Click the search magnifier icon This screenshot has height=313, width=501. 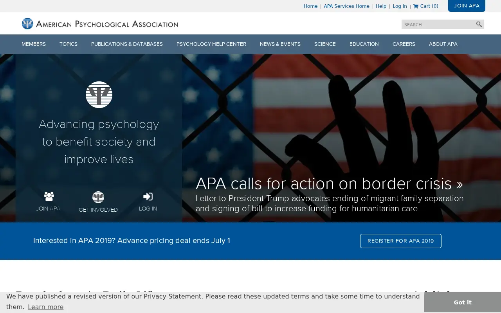(479, 24)
